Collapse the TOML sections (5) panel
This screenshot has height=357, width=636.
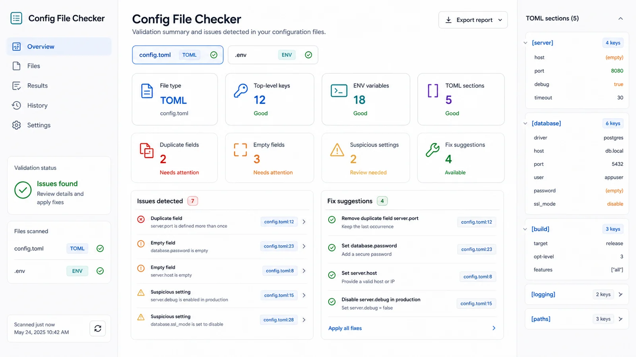620,19
